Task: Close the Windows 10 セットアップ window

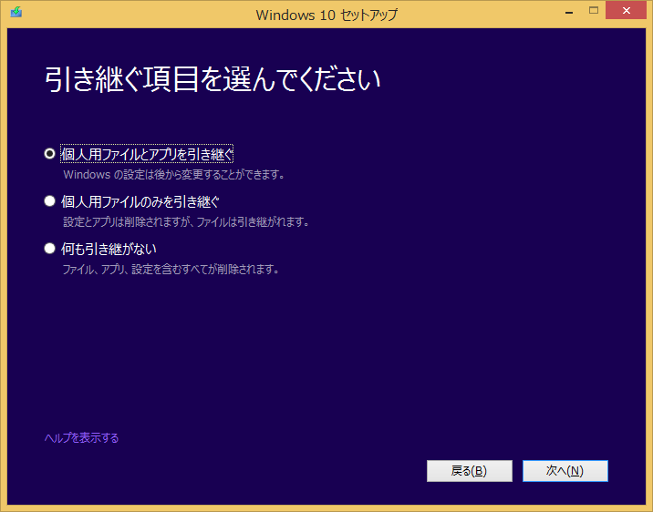Action: [626, 10]
